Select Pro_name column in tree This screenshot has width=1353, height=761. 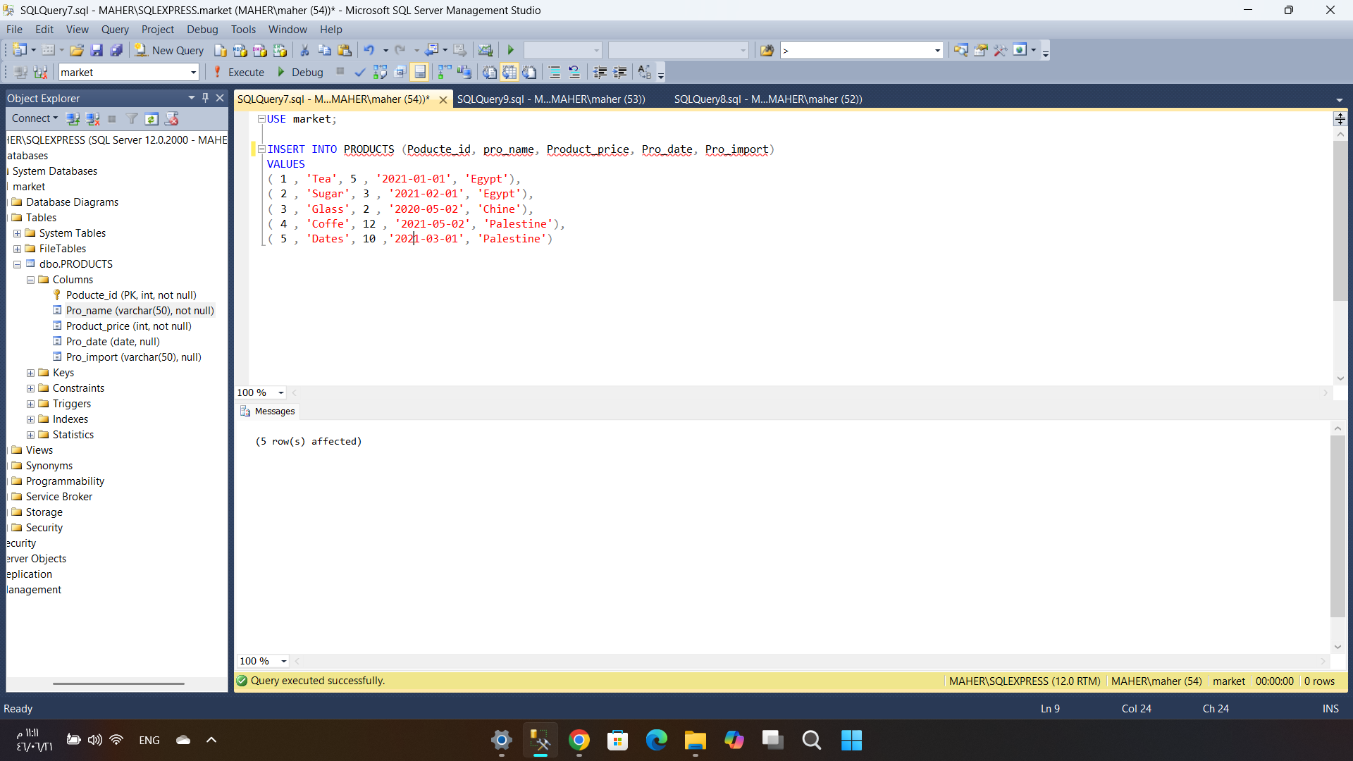140,311
